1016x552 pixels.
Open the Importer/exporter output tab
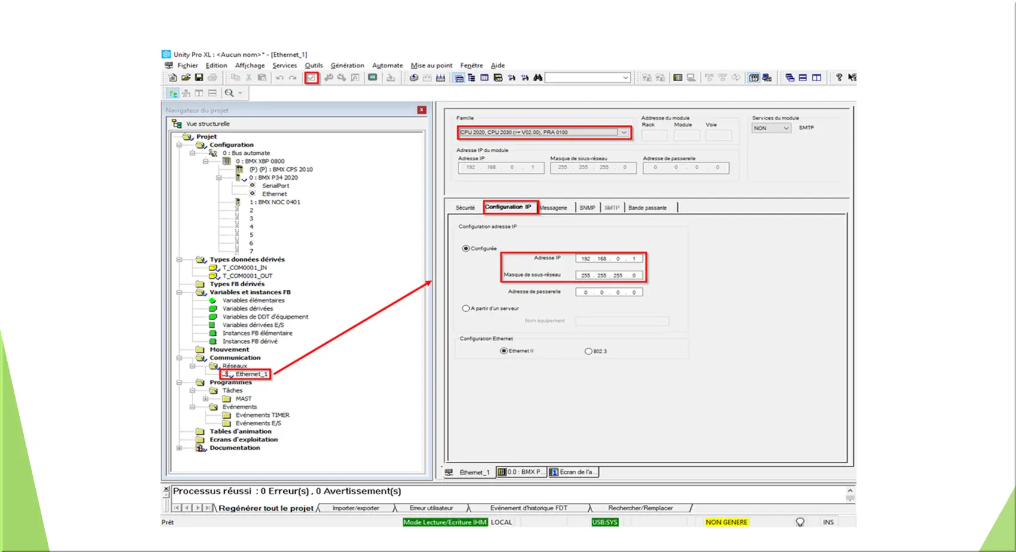point(356,508)
